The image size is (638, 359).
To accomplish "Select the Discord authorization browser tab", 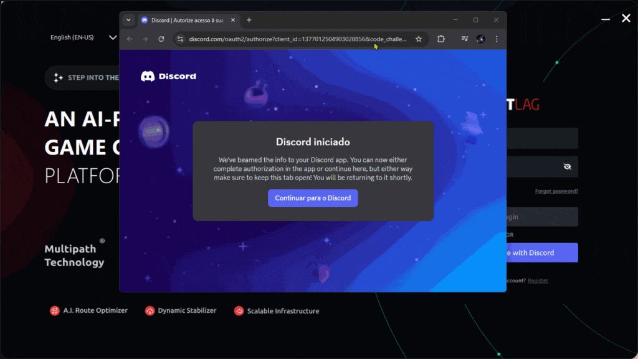I will pos(187,20).
